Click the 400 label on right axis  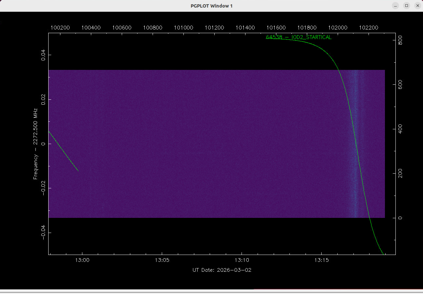click(x=400, y=129)
